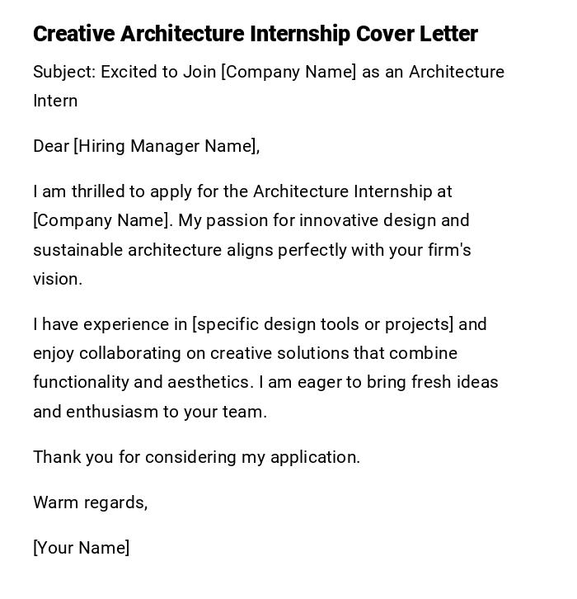577x599 pixels.
Task: Click the word "Intern" ending the subject line
Action: (55, 101)
